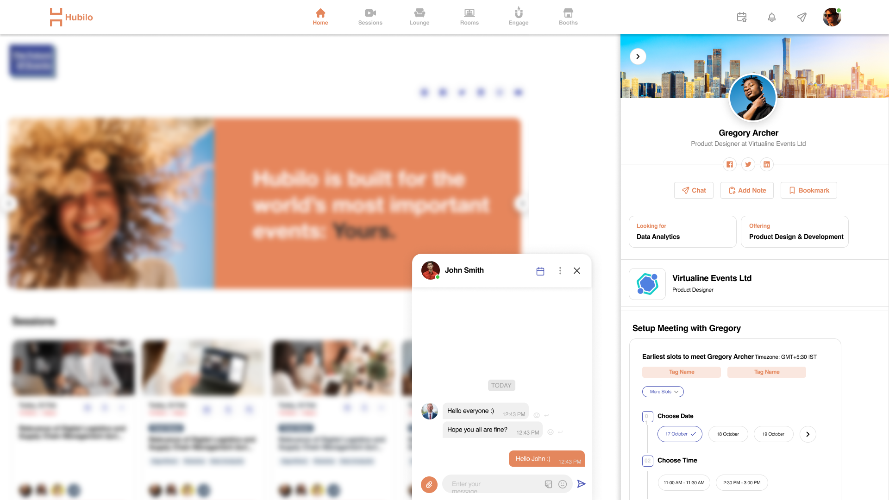Open Gregory's LinkedIn profile icon
This screenshot has width=889, height=500.
click(767, 164)
